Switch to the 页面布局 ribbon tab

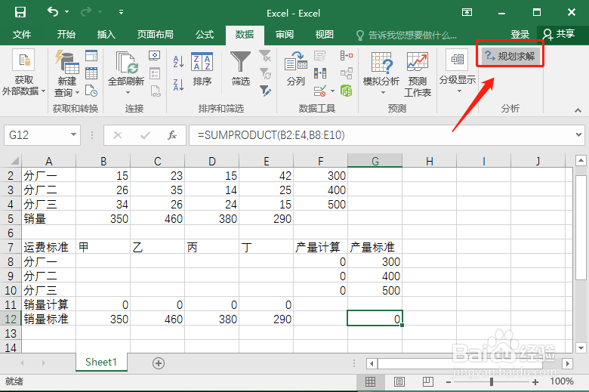tap(155, 35)
